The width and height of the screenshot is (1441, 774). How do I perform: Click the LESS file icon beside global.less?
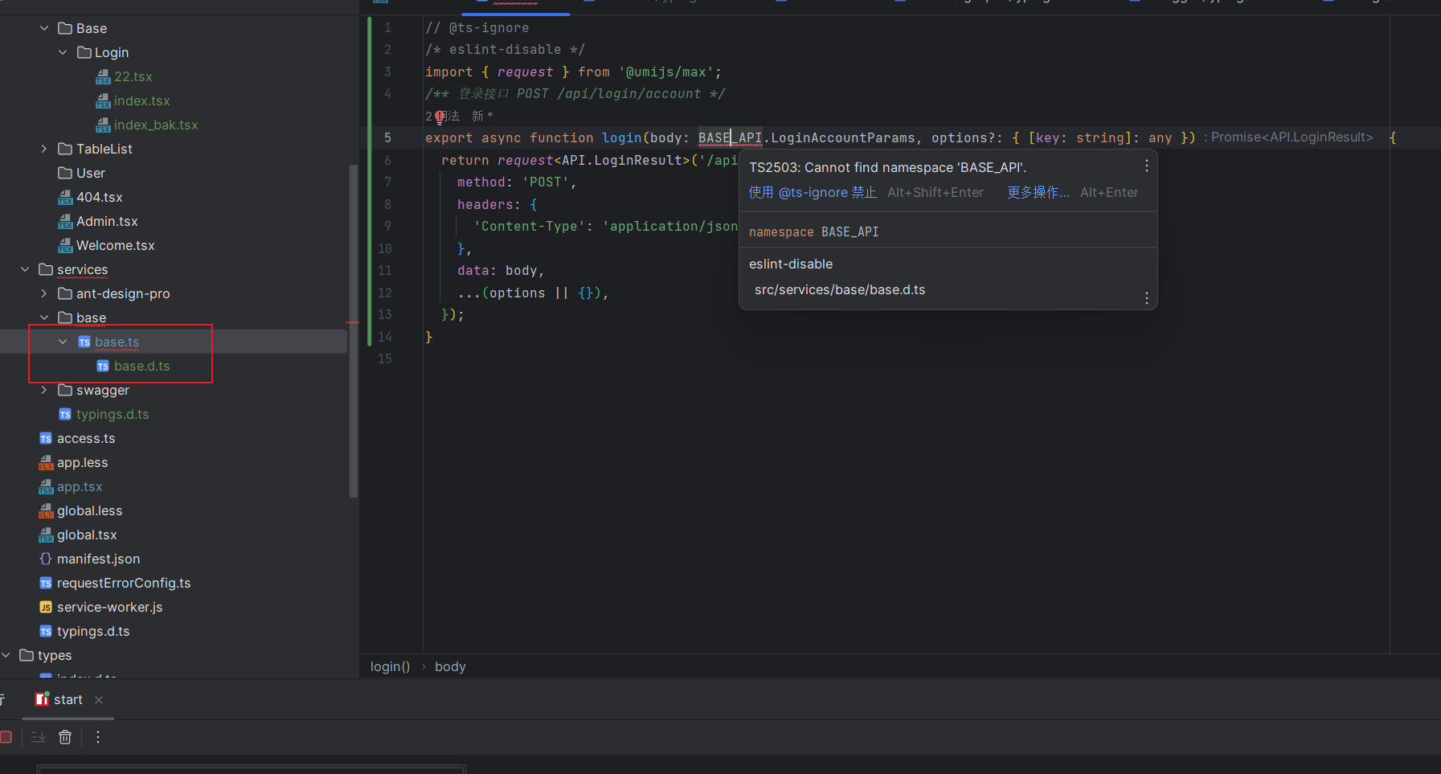point(46,510)
